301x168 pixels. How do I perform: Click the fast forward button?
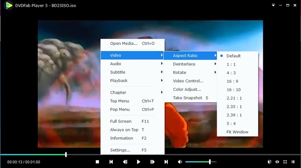tap(152, 162)
